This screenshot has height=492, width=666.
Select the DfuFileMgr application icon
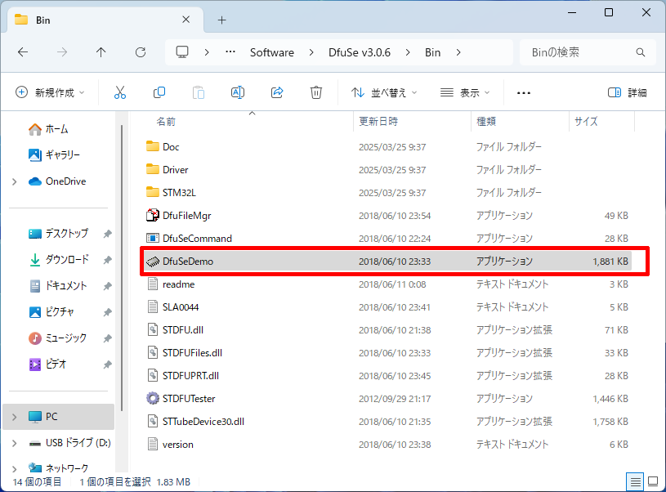pyautogui.click(x=153, y=216)
